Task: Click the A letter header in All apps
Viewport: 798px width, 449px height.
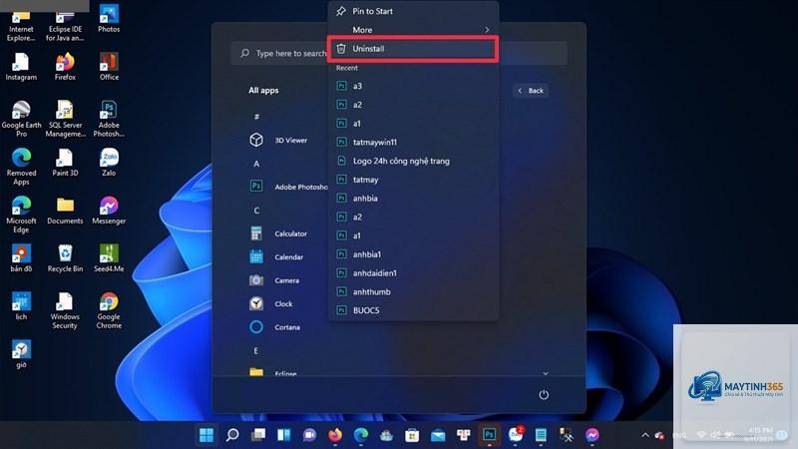Action: click(256, 164)
